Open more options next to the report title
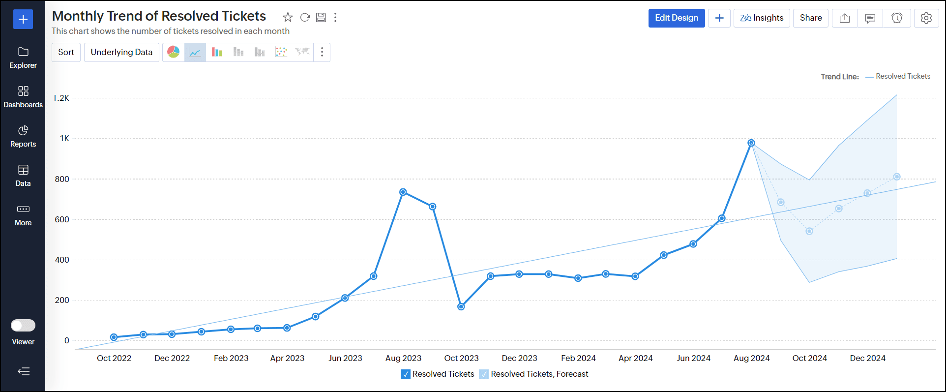Screen dimensions: 946x392 [x=335, y=18]
